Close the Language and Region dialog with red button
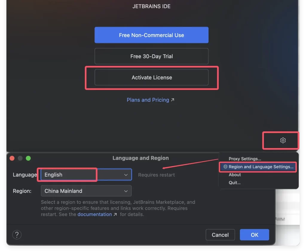306x252 pixels. pos(12,158)
